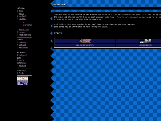Open the resources link
The image size is (161, 121).
click(24, 48)
